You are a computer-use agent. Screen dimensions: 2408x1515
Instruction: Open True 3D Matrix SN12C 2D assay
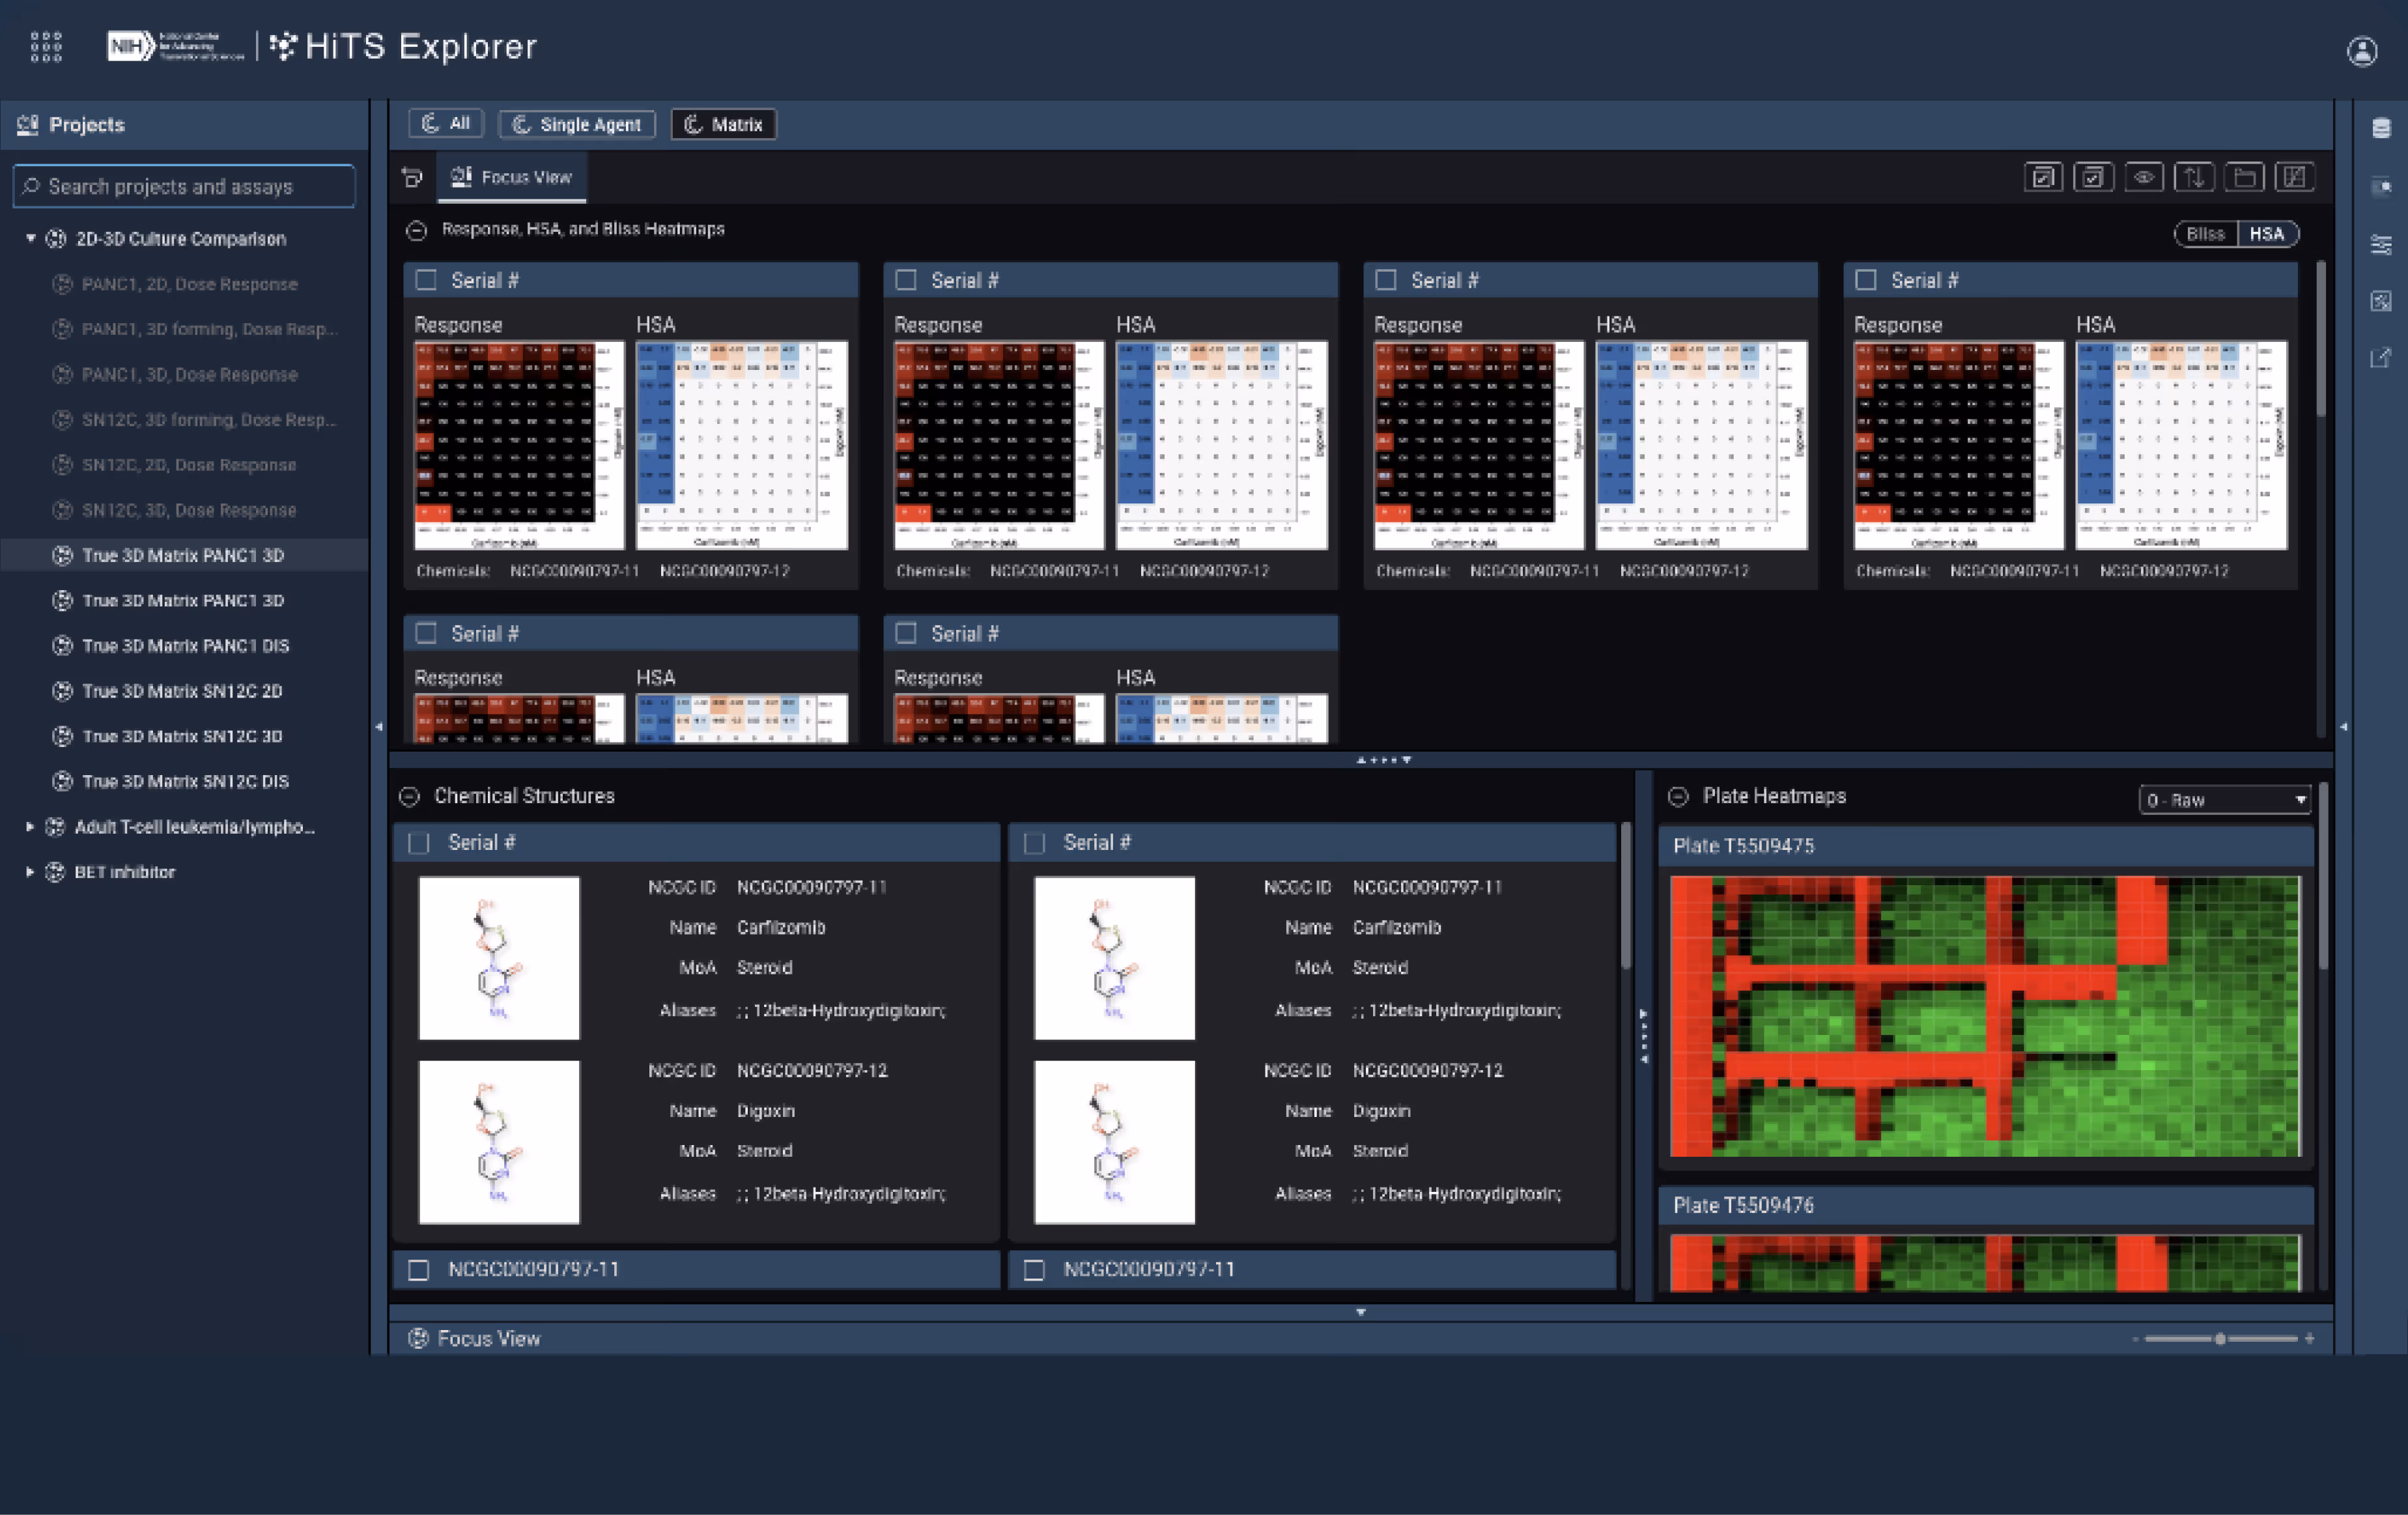[x=182, y=691]
